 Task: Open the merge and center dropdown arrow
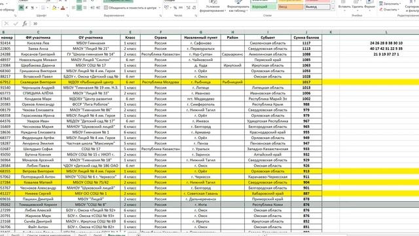(x=160, y=8)
